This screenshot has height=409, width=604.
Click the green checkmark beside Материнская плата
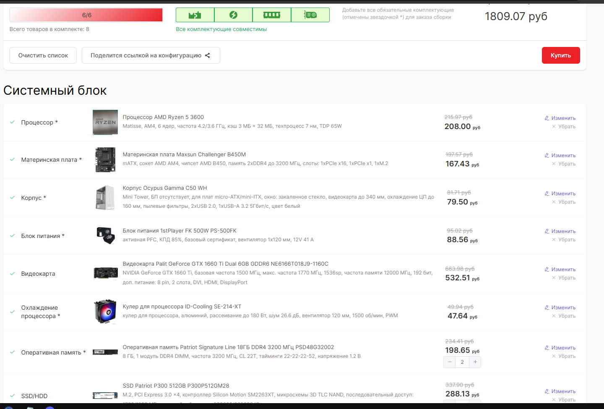[13, 160]
